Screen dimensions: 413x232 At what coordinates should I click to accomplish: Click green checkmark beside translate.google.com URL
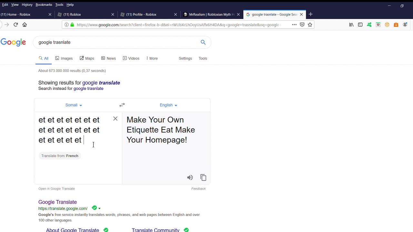[94, 208]
